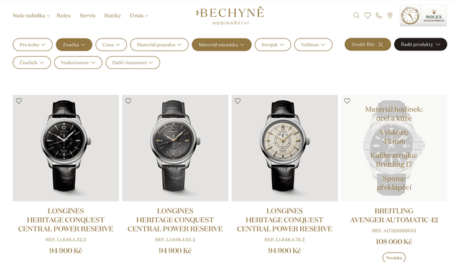This screenshot has height=262, width=460.
Task: Open the Naše nabídka menu
Action: pos(31,16)
